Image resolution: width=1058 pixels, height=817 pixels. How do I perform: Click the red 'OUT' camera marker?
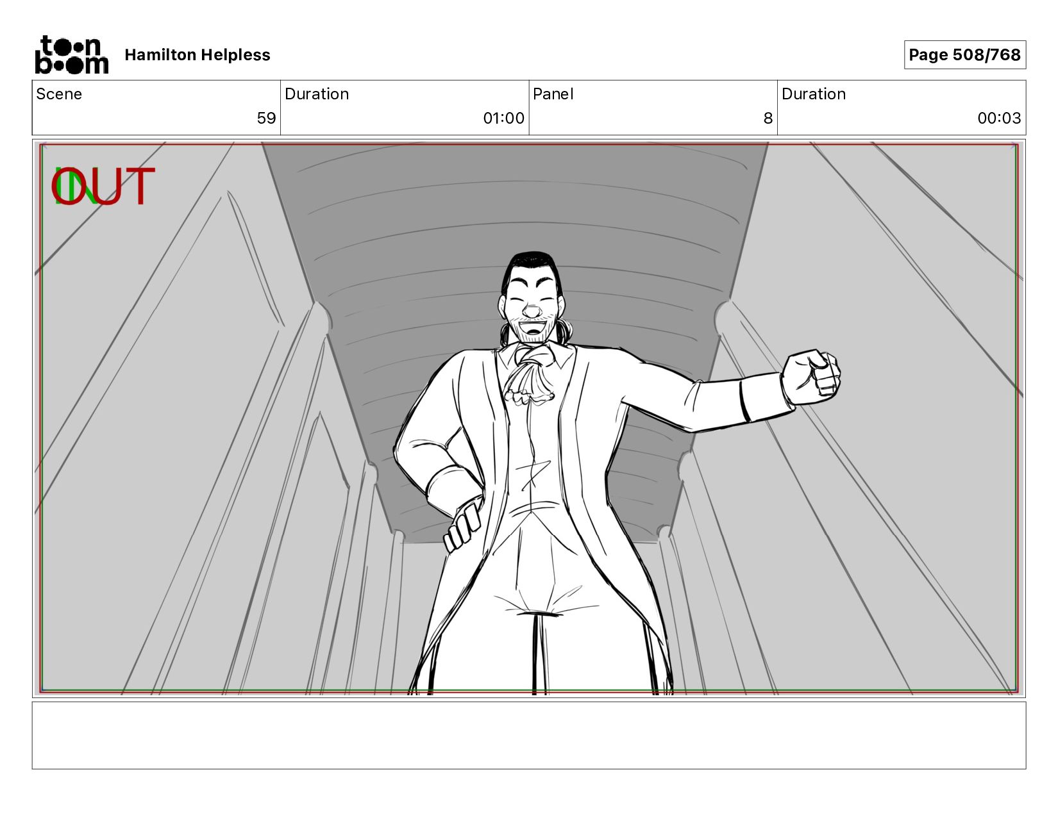[x=104, y=186]
